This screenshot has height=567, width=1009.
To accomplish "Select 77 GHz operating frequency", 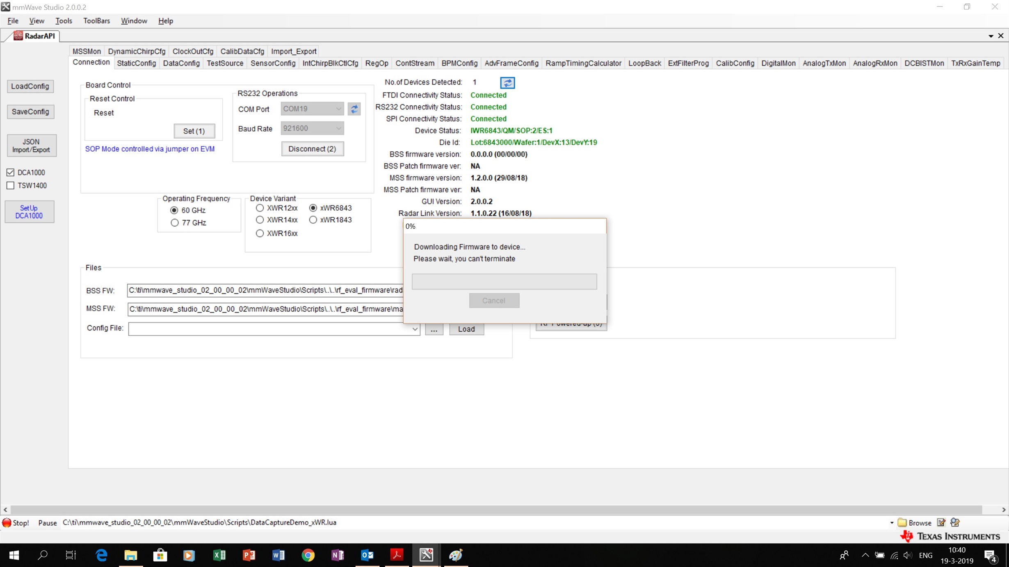I will pos(174,223).
